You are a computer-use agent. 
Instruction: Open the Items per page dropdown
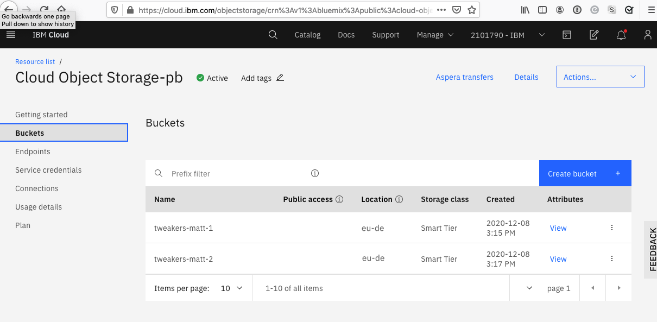tap(232, 288)
